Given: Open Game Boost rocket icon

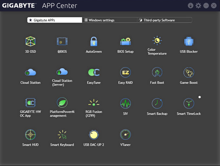Looking at the screenshot, I should pos(189,72).
